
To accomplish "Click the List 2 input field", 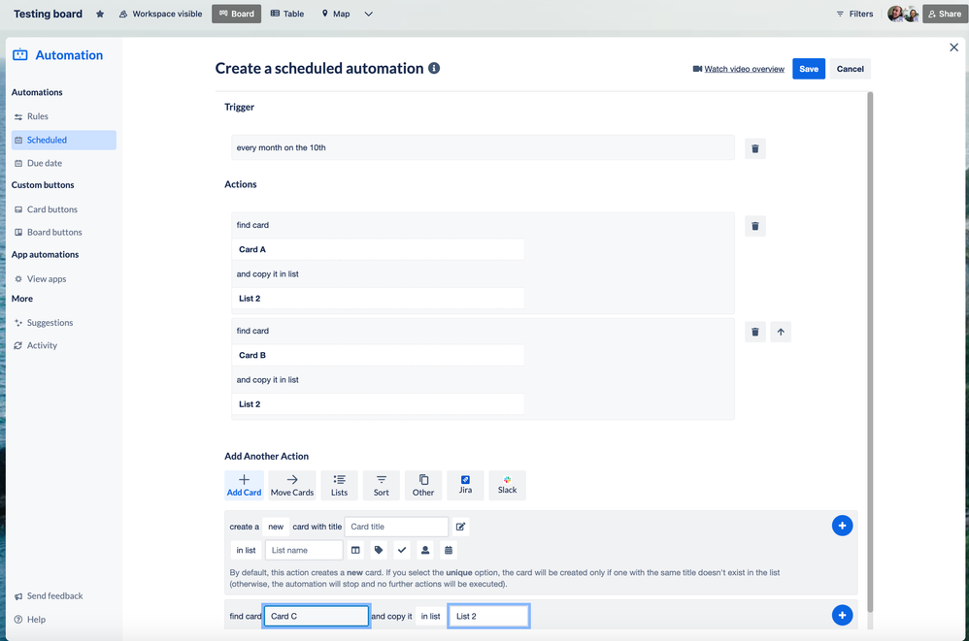I will pos(488,617).
